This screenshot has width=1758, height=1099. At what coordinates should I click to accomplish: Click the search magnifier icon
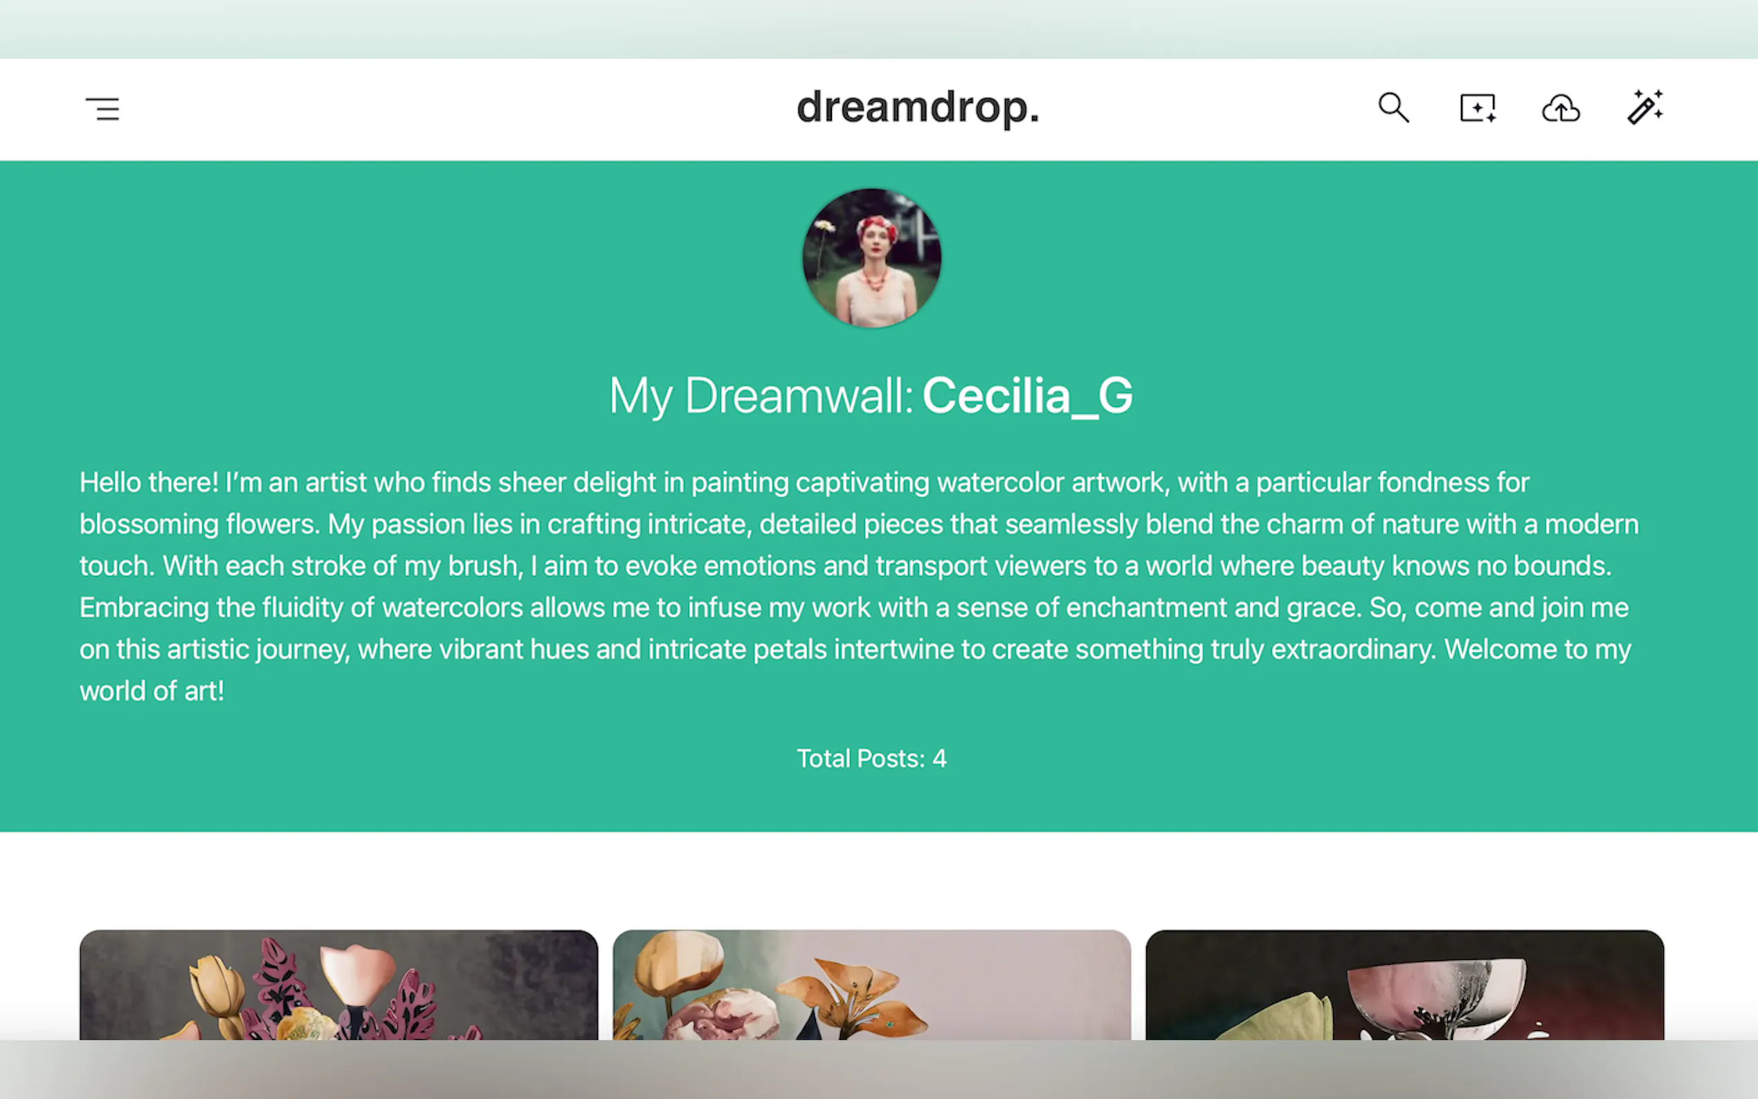tap(1393, 108)
